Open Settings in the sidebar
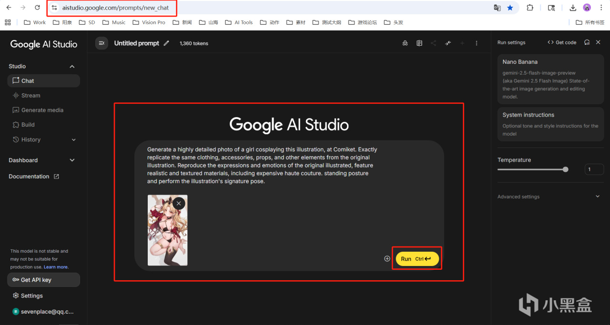The width and height of the screenshot is (610, 325). [x=43, y=295]
